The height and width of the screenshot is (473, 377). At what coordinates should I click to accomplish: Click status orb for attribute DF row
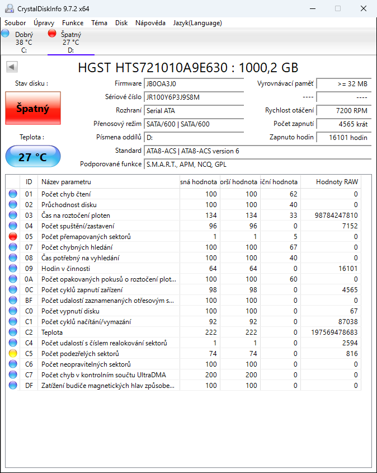(13, 386)
